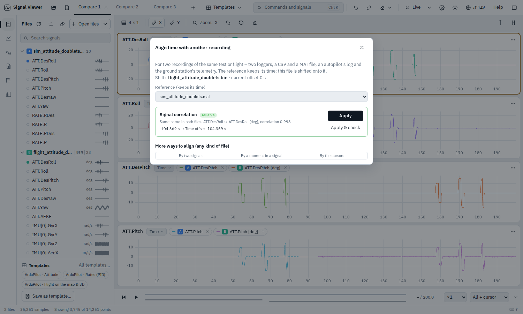Toggle ATT.AEKF signal visibility dot
The height and width of the screenshot is (314, 523).
click(28, 217)
